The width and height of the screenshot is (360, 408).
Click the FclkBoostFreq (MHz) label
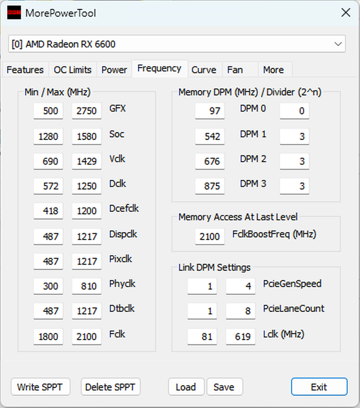[x=274, y=234]
